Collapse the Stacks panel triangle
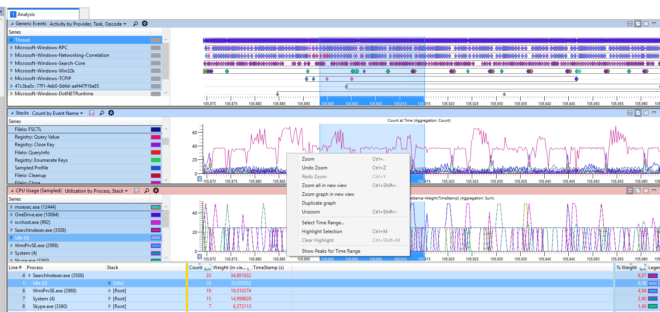Viewport: 660px width, 312px height. (x=12, y=113)
